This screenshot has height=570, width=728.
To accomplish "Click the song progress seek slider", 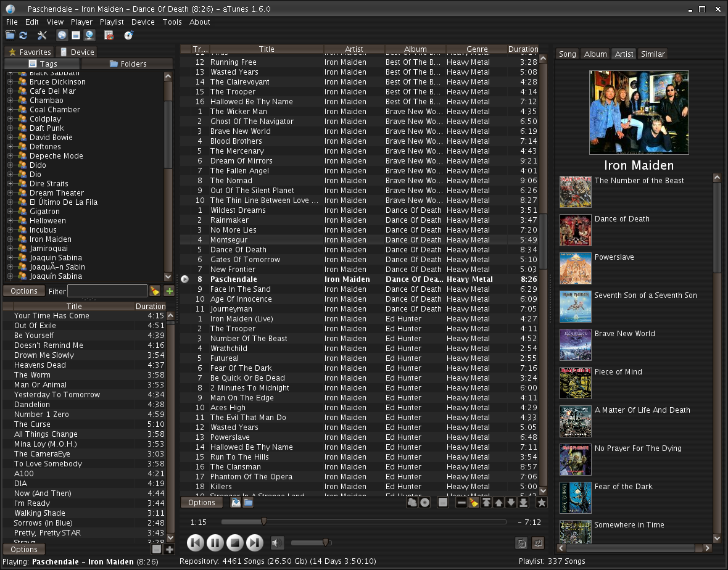I will coord(364,522).
